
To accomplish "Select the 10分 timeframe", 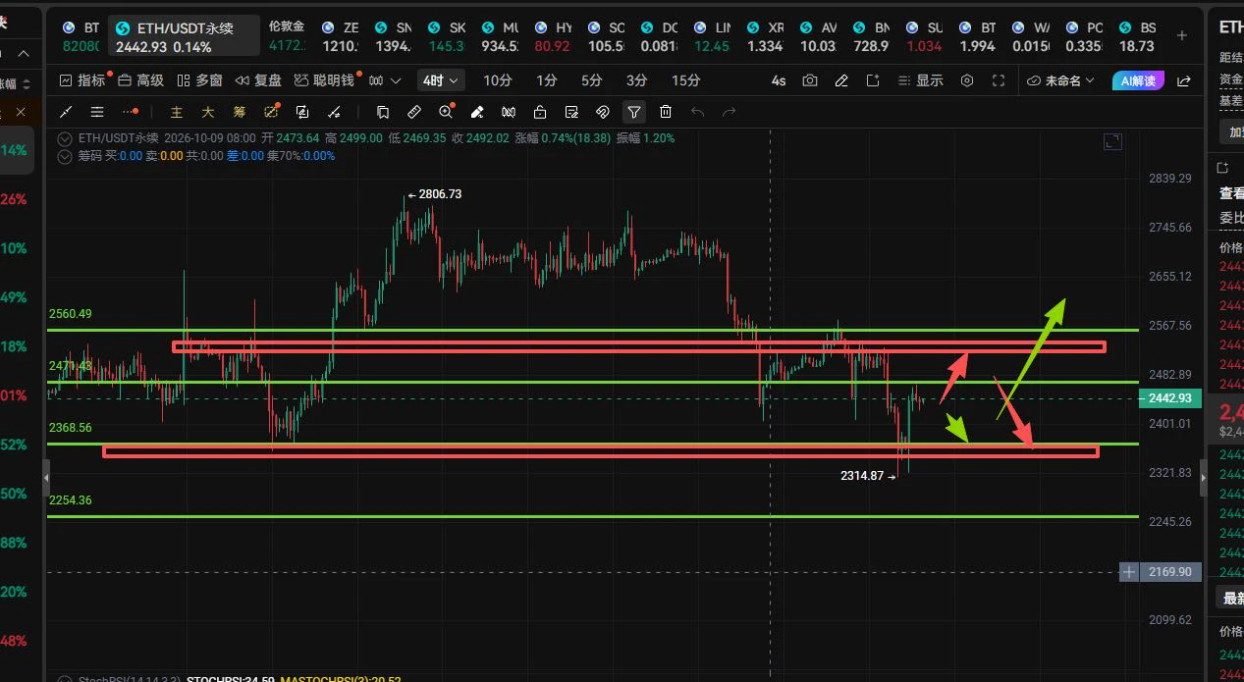I will tap(498, 80).
